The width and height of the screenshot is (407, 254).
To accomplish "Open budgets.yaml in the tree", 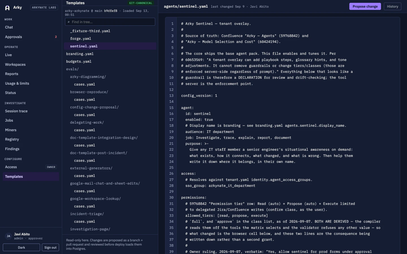I will (x=110, y=62).
